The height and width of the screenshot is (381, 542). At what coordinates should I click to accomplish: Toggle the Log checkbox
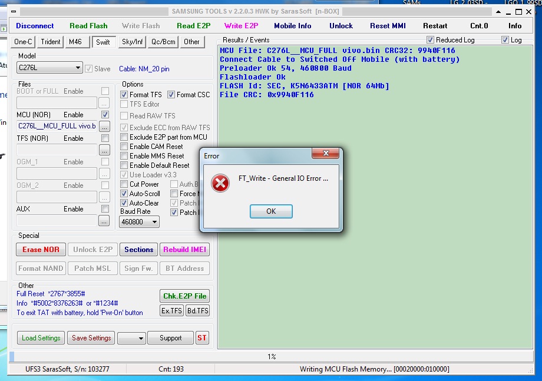click(x=505, y=39)
